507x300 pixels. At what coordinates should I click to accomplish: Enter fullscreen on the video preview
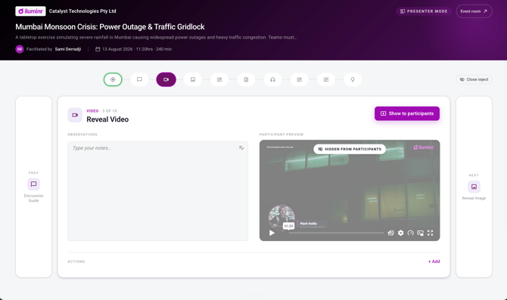point(430,233)
